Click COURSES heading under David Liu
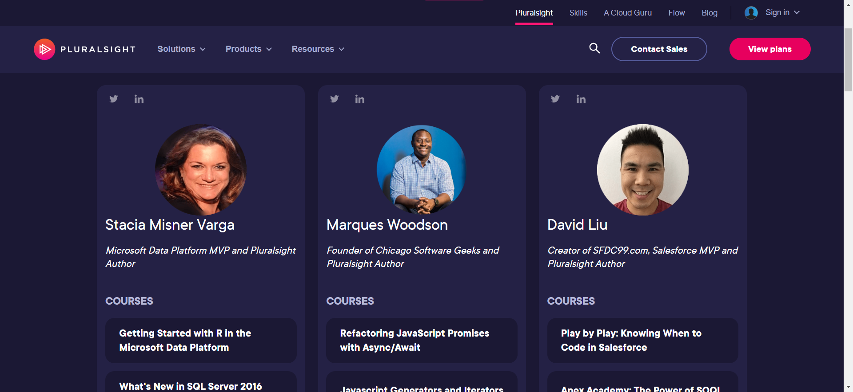 tap(571, 301)
